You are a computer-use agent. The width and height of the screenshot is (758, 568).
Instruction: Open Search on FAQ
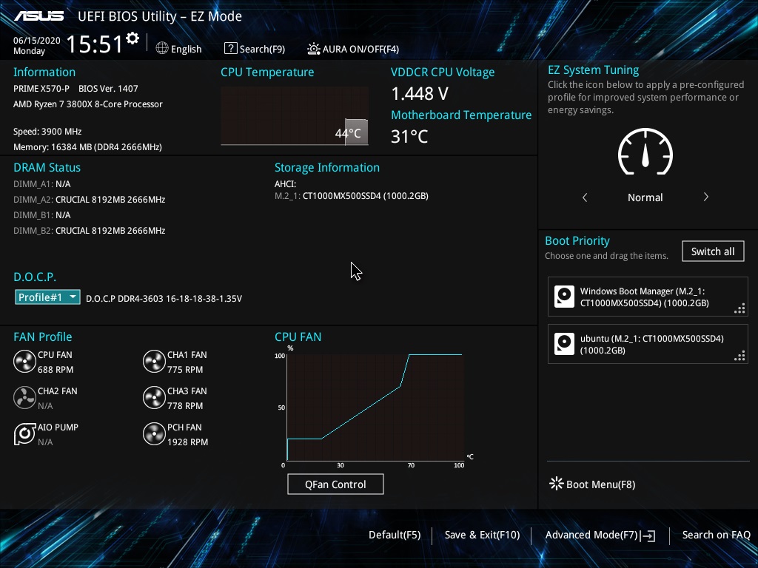pyautogui.click(x=716, y=535)
